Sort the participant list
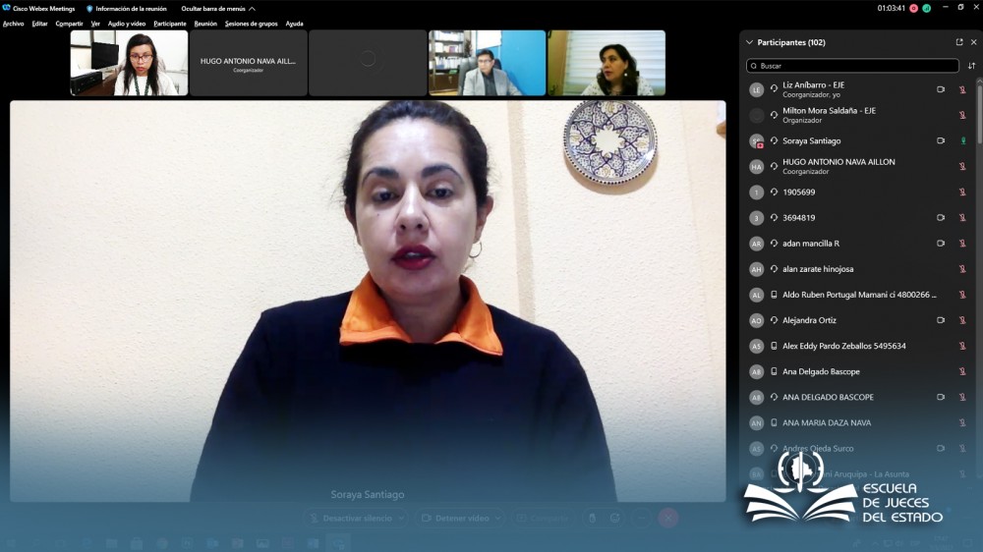The height and width of the screenshot is (552, 983). [x=972, y=66]
